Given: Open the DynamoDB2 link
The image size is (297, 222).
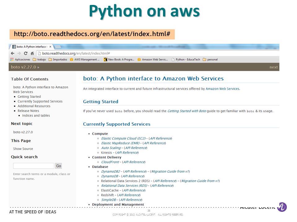Looking at the screenshot, I should [111, 171].
